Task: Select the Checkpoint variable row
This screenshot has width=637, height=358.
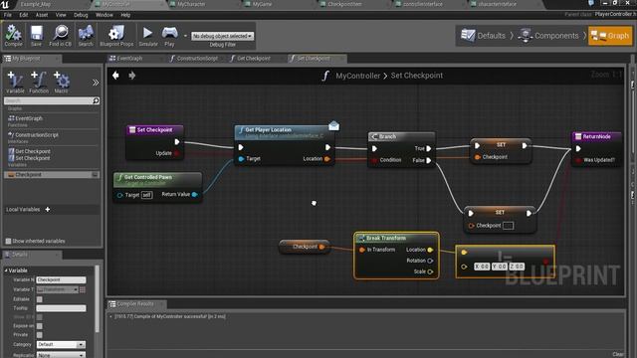Action: point(51,175)
